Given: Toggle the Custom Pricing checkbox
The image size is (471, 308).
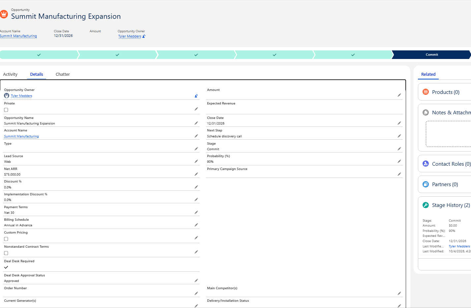Looking at the screenshot, I should pyautogui.click(x=6, y=239).
